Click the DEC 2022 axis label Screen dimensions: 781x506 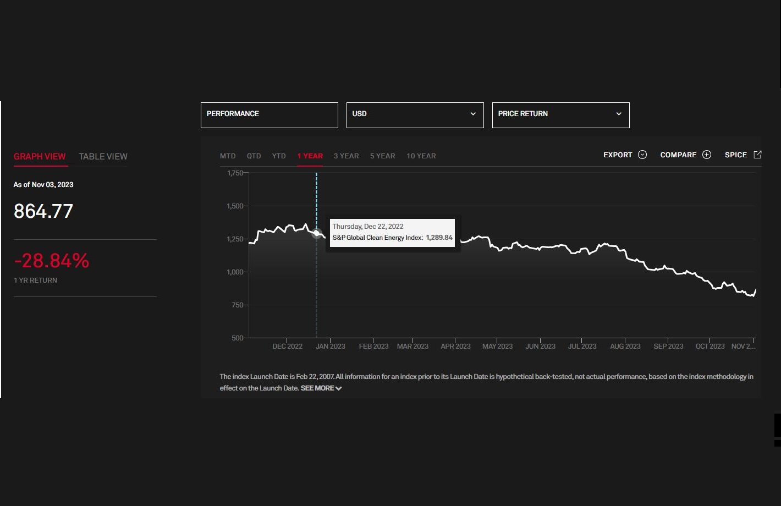[288, 346]
